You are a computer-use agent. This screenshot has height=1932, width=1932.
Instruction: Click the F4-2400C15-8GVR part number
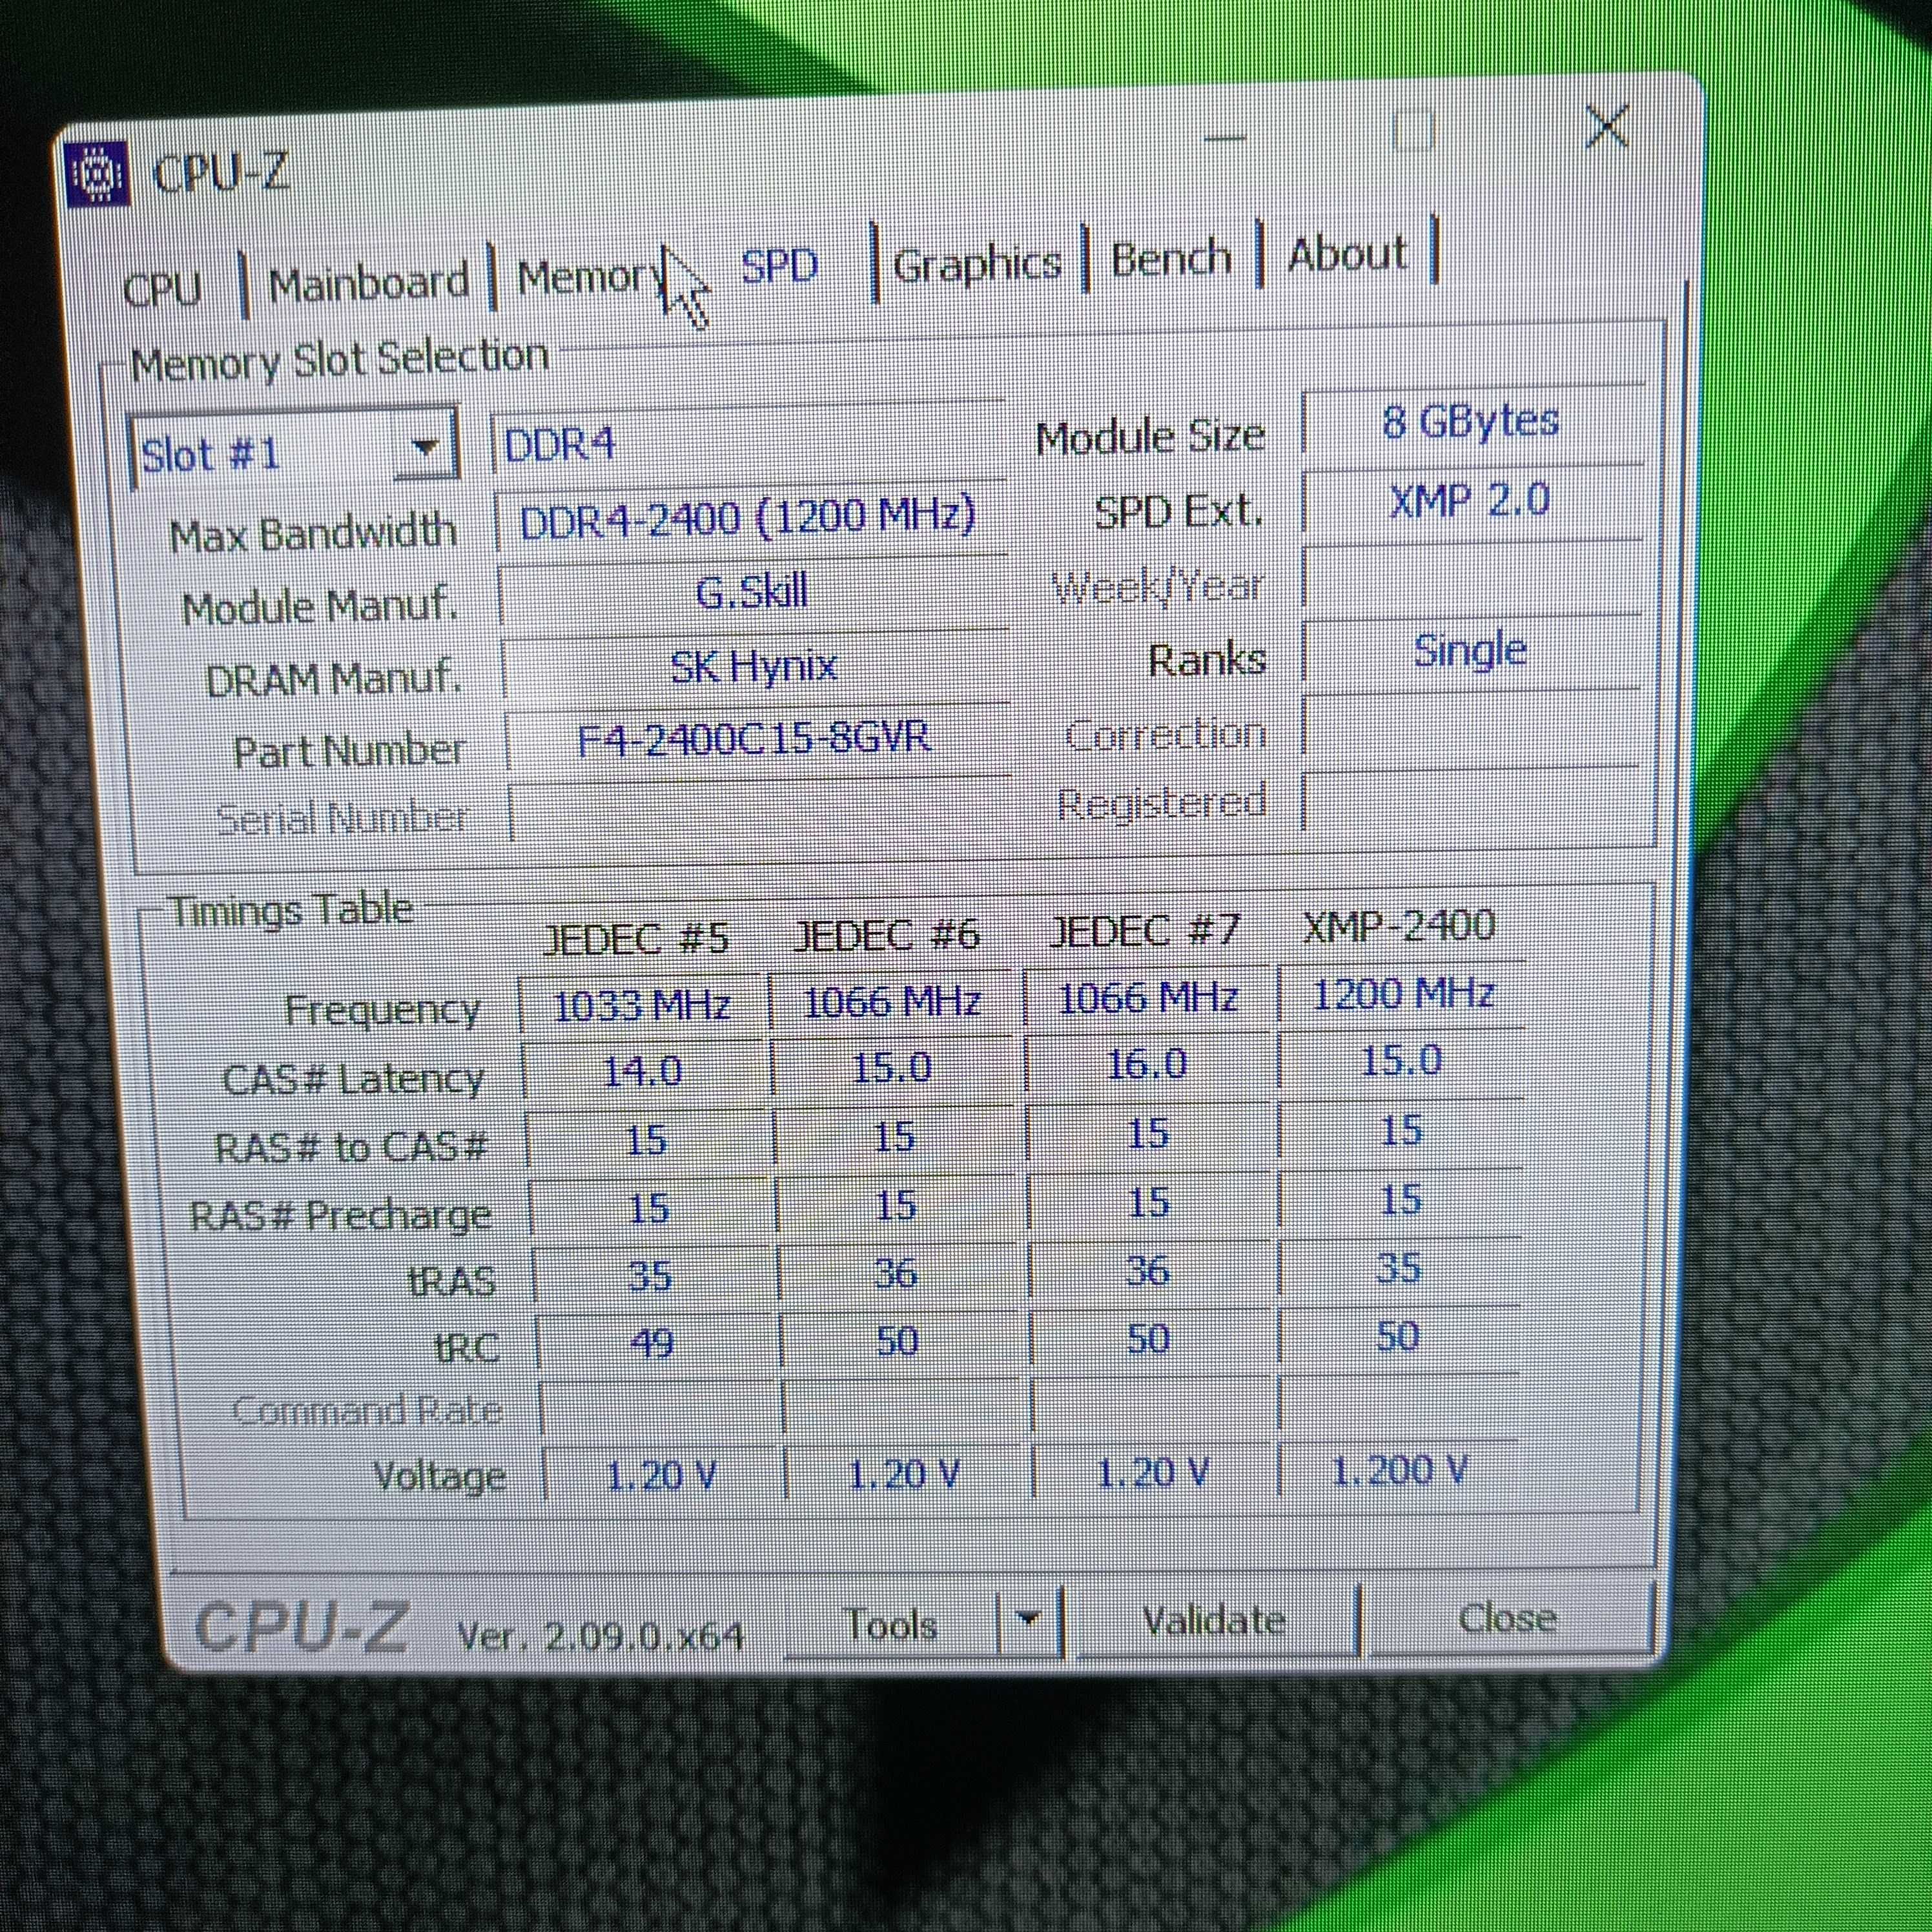pyautogui.click(x=755, y=739)
